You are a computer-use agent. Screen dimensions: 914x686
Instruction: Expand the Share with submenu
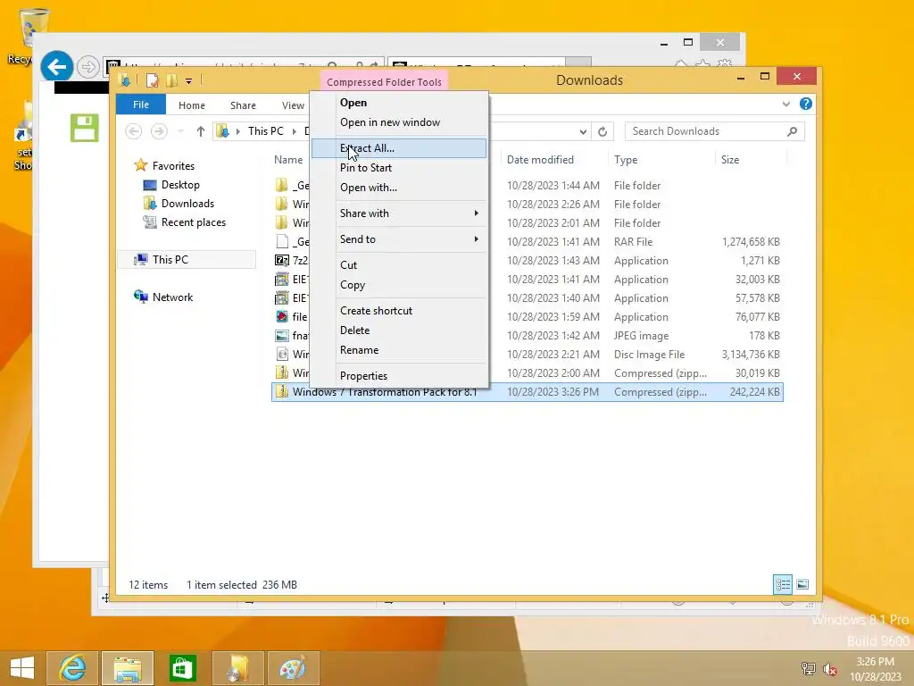(x=399, y=213)
